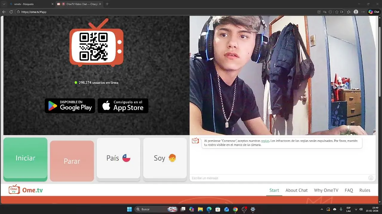Open the Rules navigation item

click(x=365, y=190)
